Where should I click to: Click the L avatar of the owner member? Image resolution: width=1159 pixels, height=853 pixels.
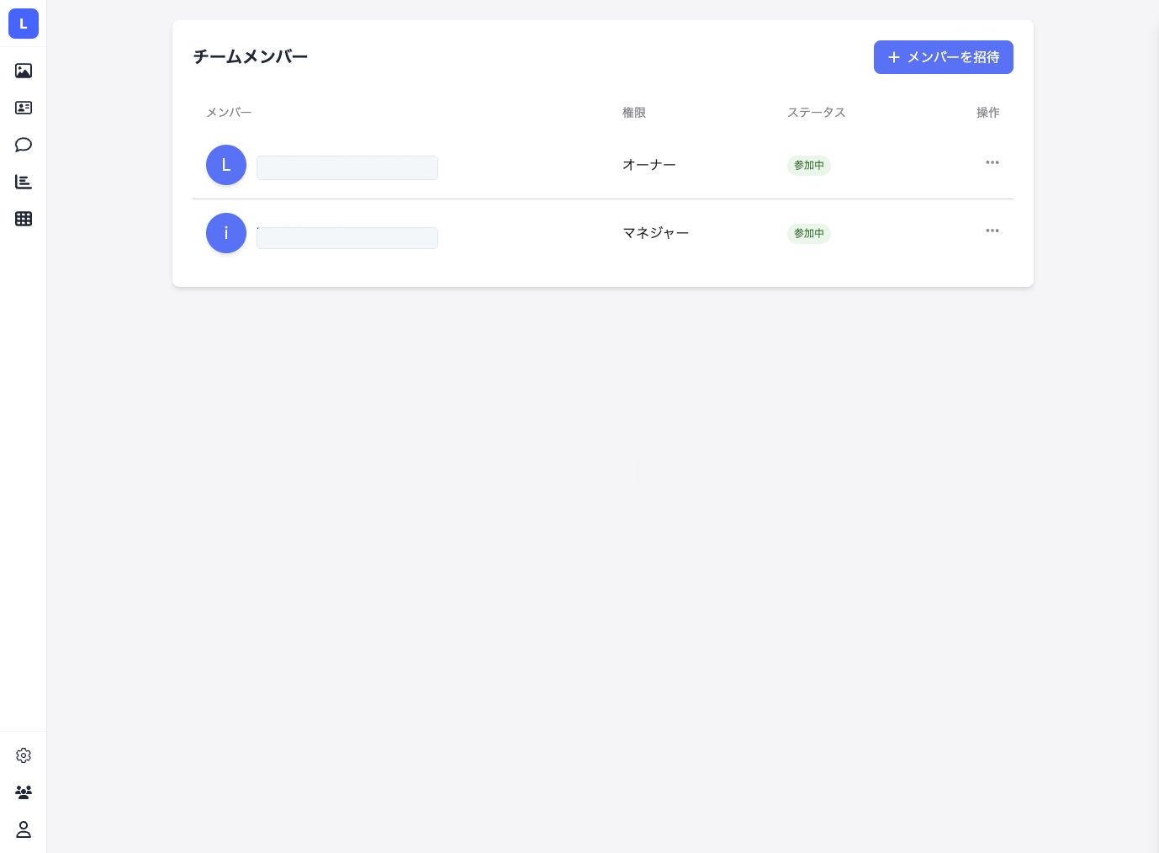click(x=226, y=165)
